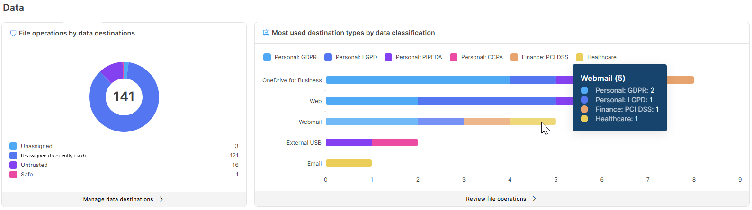Click the orange PCI DSS segment of OneDrive bar
This screenshot has height=210, width=752.
[680, 80]
